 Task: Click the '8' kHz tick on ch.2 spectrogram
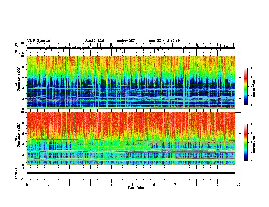(x=24, y=123)
